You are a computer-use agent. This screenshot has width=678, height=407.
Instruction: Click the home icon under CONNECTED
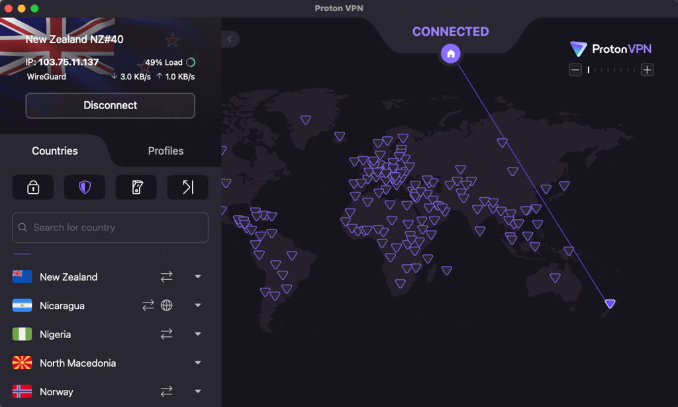pos(450,54)
